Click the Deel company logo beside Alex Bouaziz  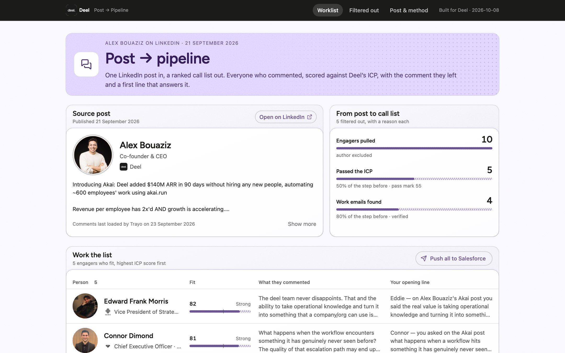coord(123,167)
